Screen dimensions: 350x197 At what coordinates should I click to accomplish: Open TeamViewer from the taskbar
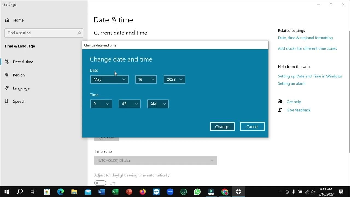156,192
